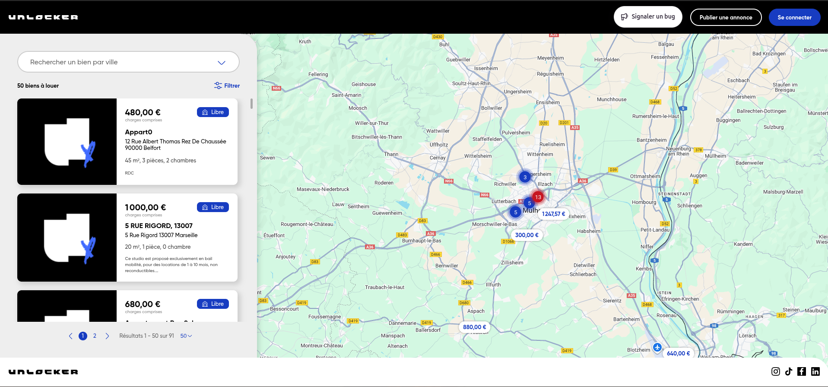
Task: Click the Unlocker logo in the header
Action: pos(43,17)
